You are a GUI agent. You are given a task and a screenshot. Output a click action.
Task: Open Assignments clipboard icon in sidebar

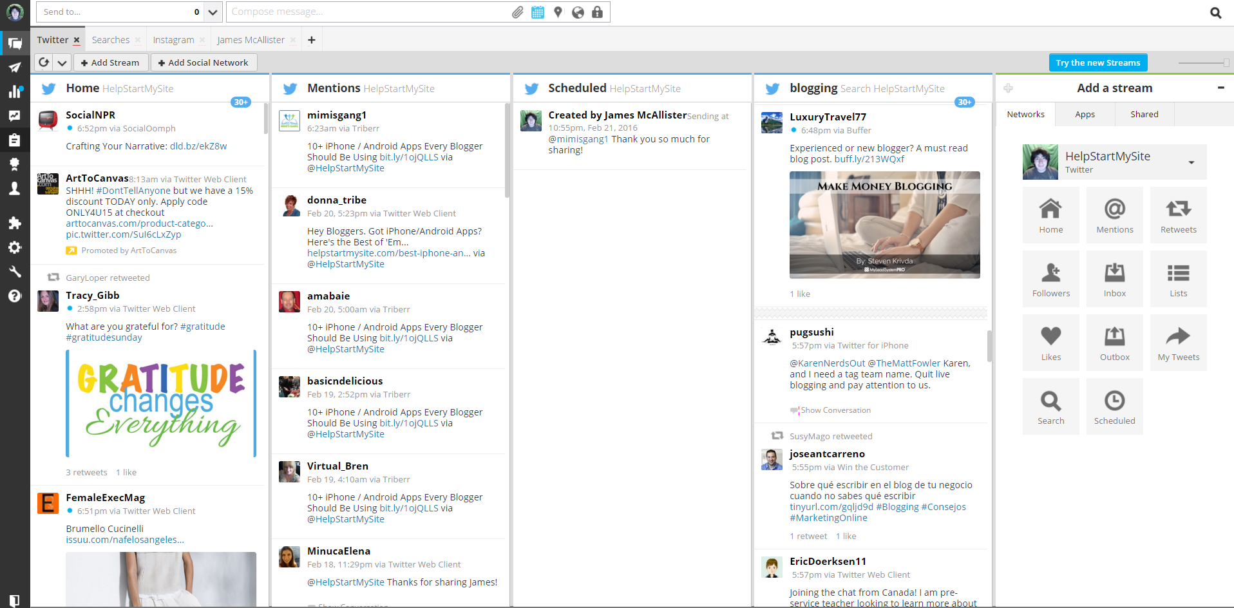(15, 140)
